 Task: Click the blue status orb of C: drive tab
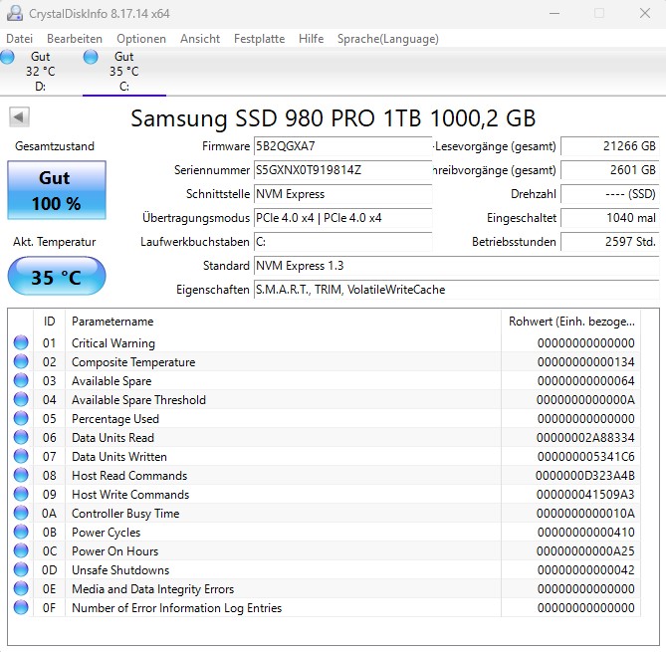[x=91, y=57]
